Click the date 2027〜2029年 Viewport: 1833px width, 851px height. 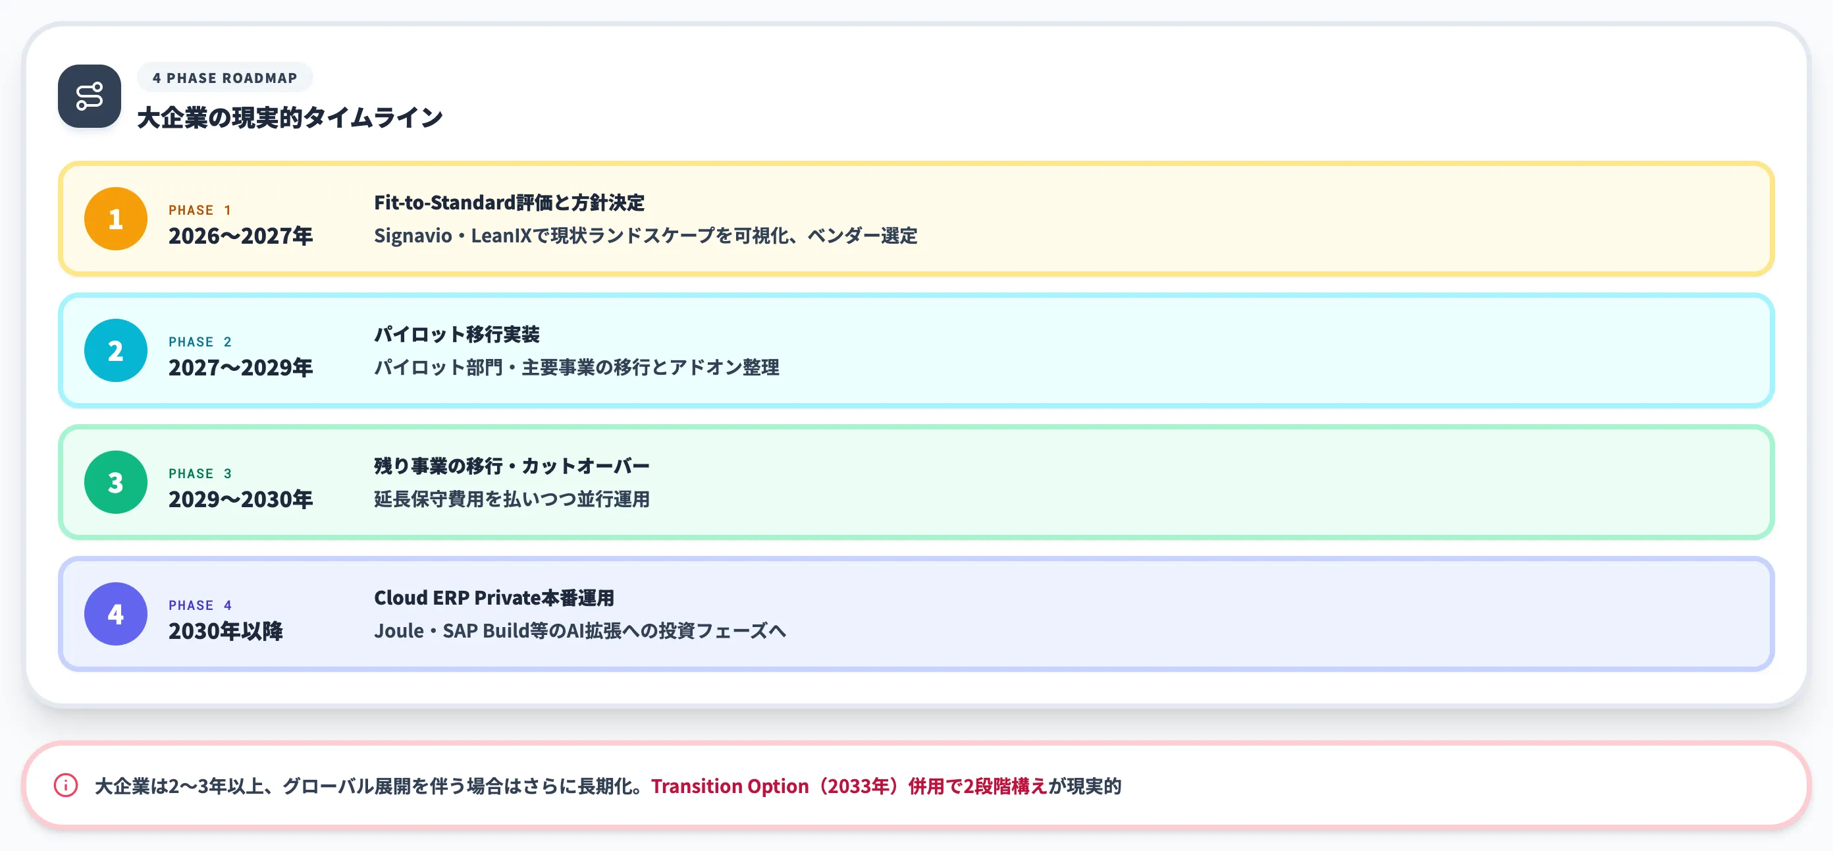click(240, 368)
